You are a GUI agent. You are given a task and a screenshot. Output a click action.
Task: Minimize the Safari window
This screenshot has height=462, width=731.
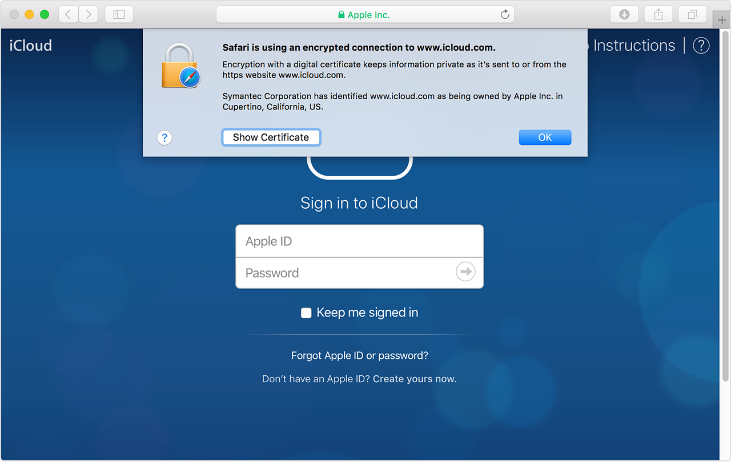(x=29, y=14)
